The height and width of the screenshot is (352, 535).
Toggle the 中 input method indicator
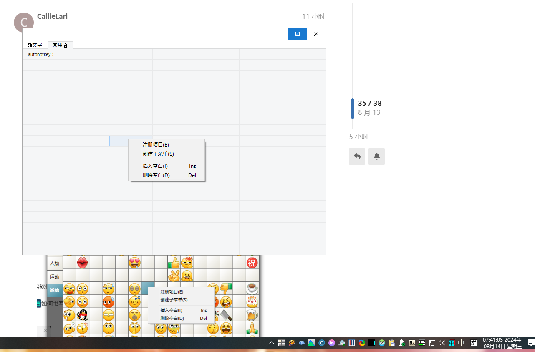pos(461,343)
